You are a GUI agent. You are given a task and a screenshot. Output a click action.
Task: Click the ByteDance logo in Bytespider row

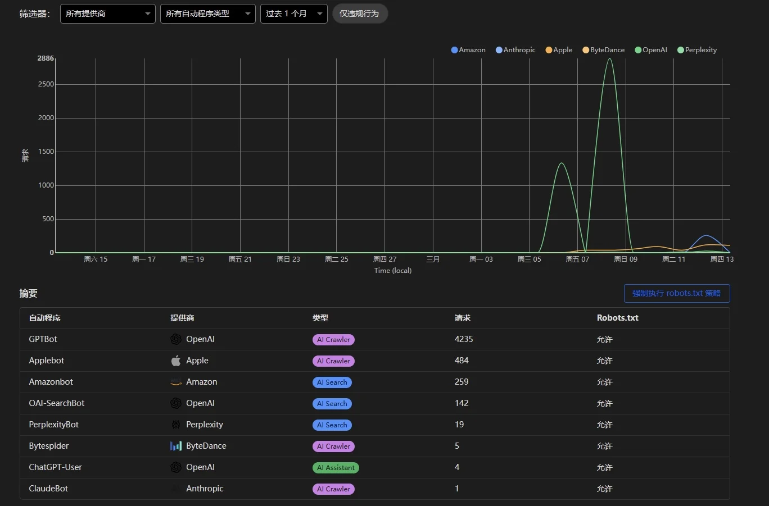pos(176,446)
